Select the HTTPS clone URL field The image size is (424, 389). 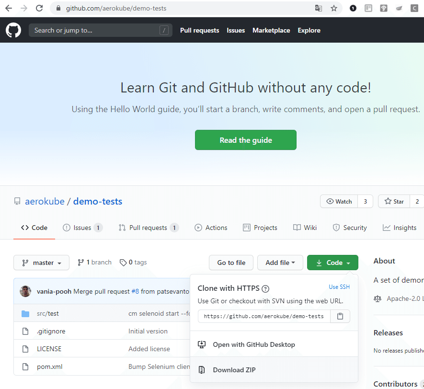click(x=264, y=316)
